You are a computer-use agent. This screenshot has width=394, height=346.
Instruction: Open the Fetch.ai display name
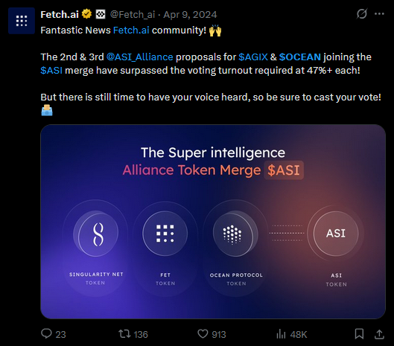[60, 15]
